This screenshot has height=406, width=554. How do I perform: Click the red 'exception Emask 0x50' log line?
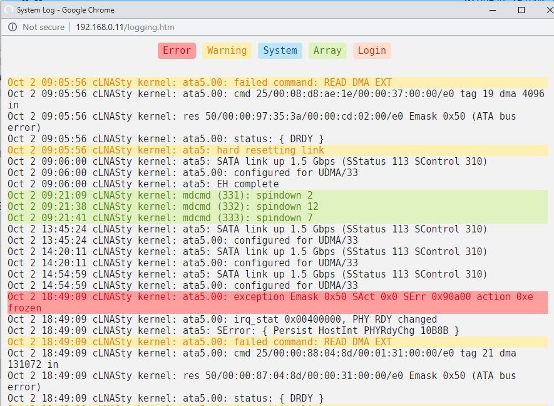(278, 303)
